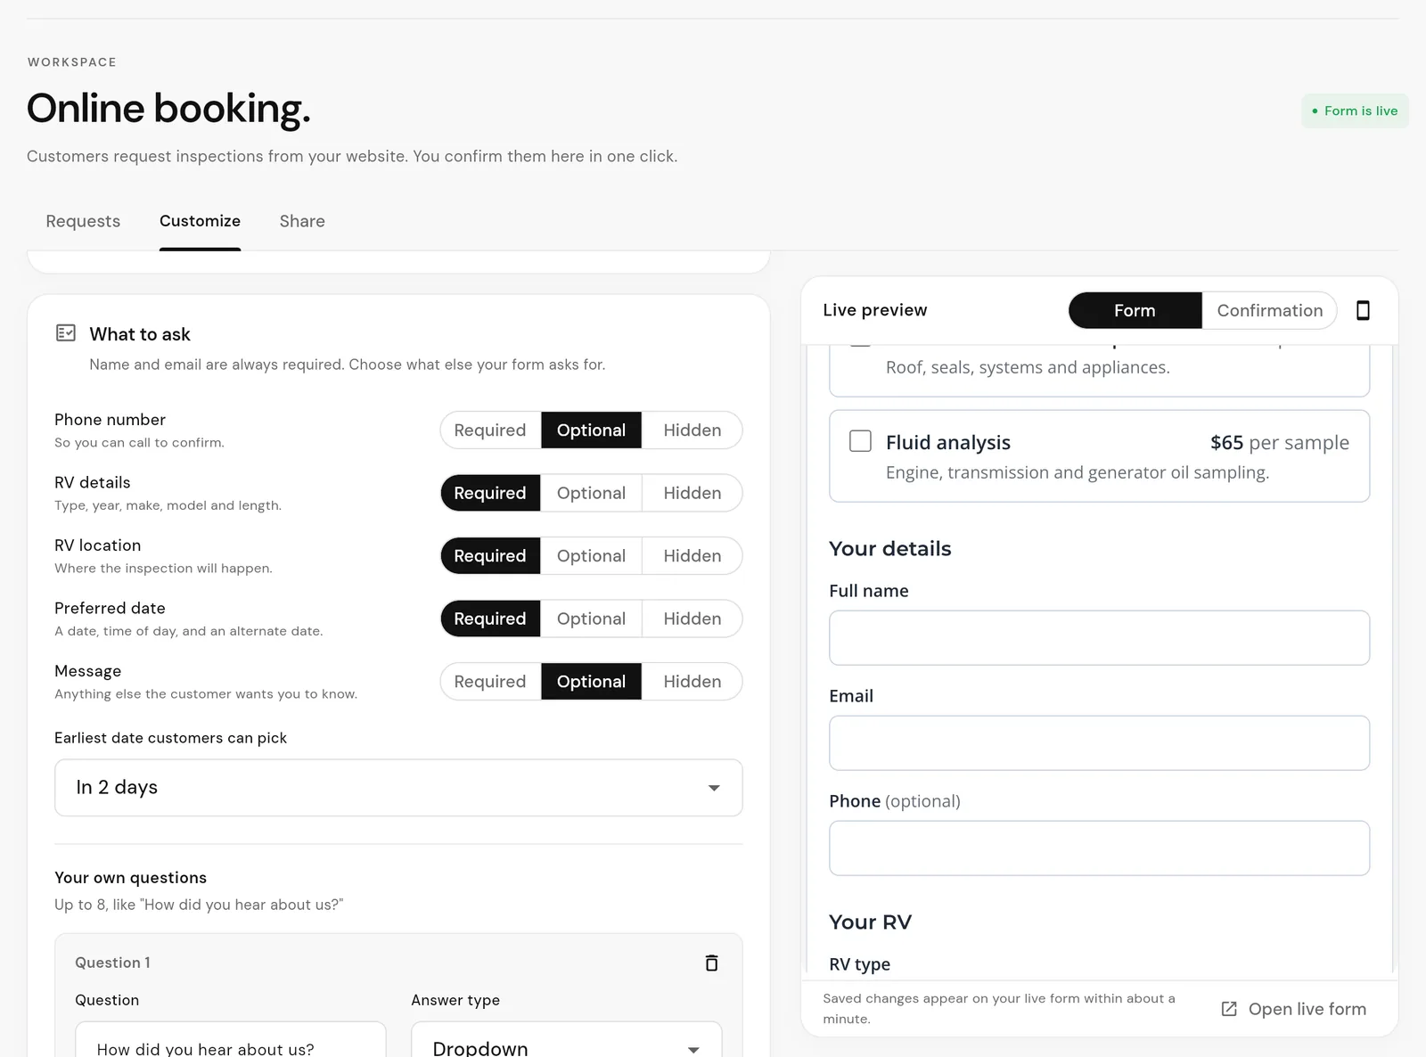Select Required for RV details
The height and width of the screenshot is (1057, 1426).
[x=490, y=493]
